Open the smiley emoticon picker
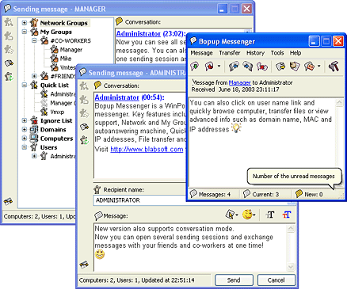 (247, 215)
